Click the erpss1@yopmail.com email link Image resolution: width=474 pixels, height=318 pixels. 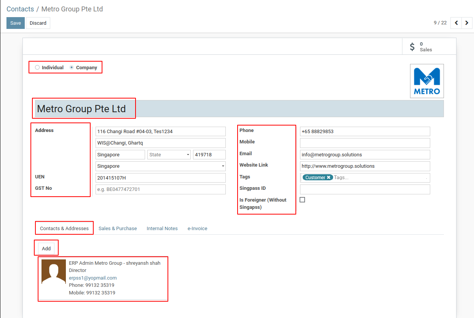[x=93, y=278]
